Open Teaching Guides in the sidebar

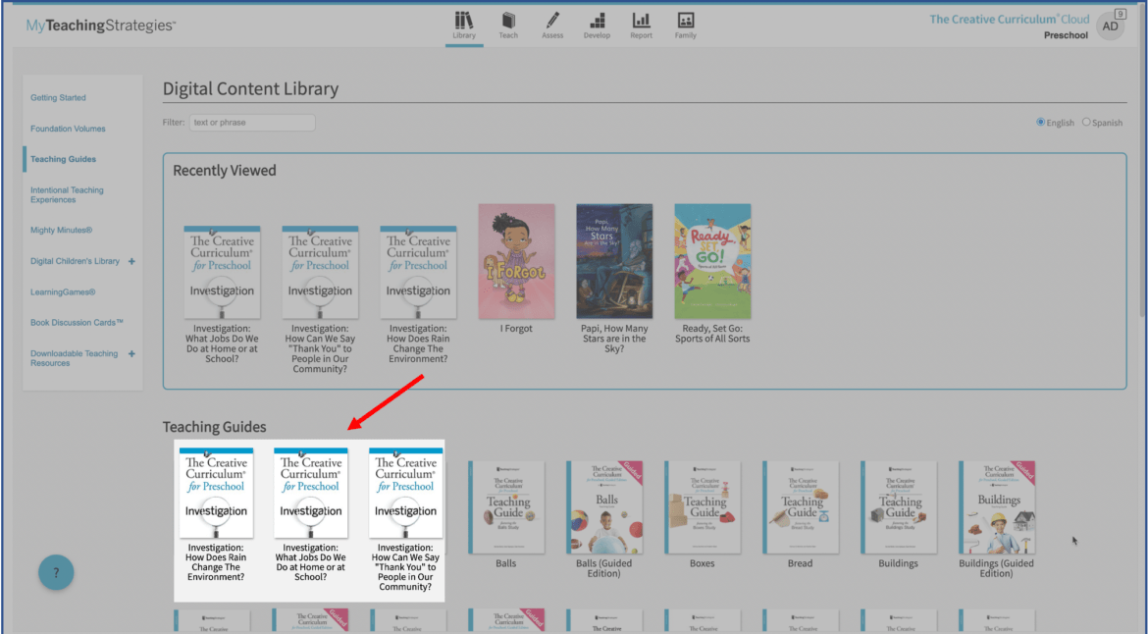point(63,159)
